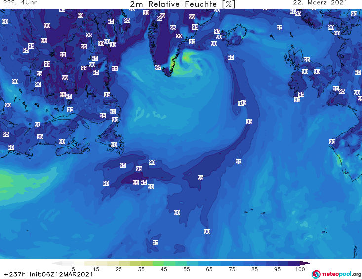Click the '15' tick on the color scale
362x279 pixels.
click(x=96, y=269)
